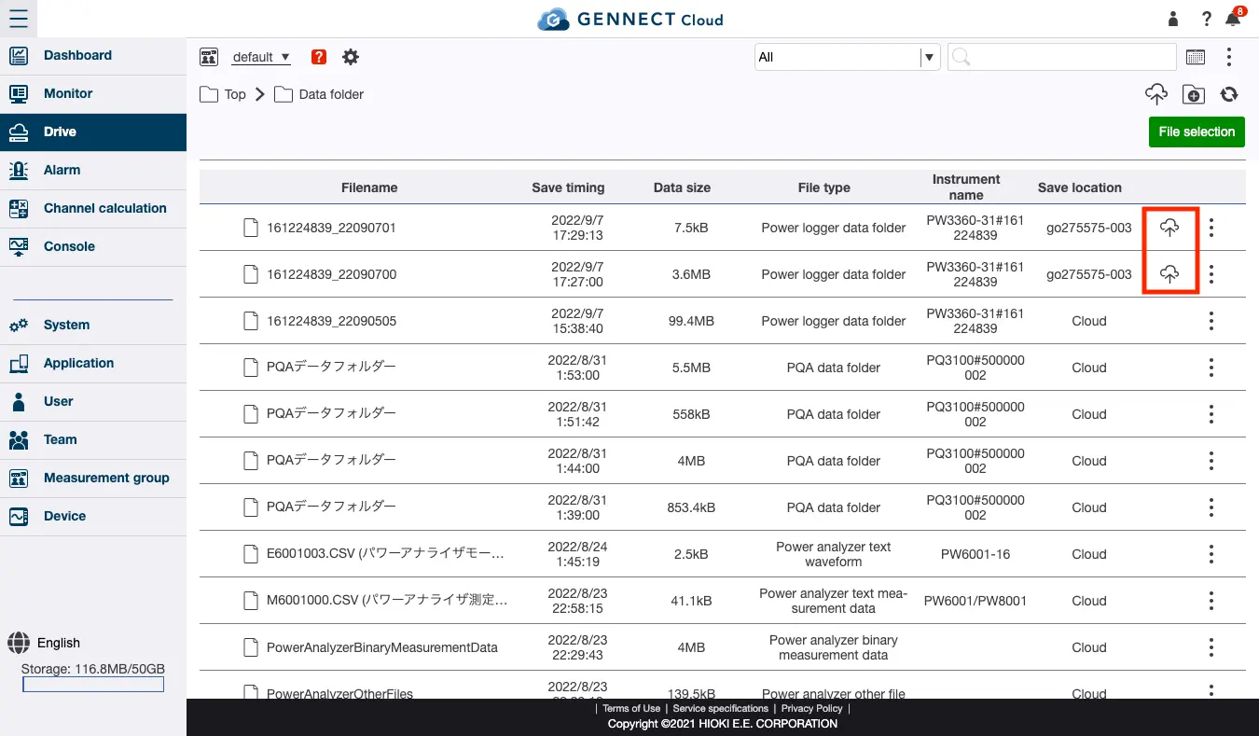Open more options for 161224839_22090701
Image resolution: width=1259 pixels, height=736 pixels.
tap(1211, 228)
